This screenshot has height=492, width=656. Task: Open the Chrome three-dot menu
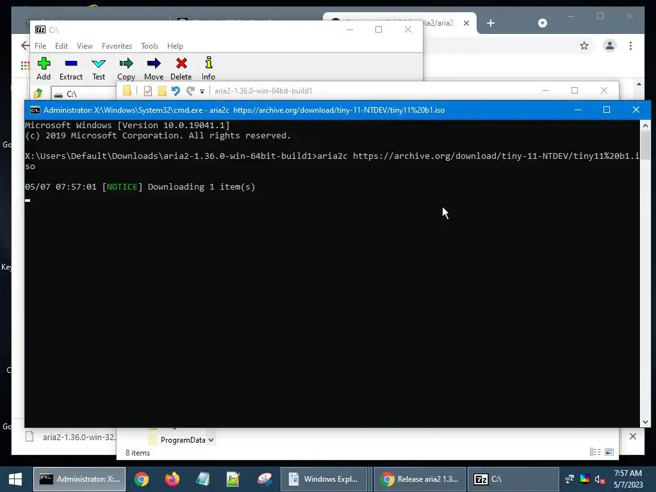(x=630, y=45)
